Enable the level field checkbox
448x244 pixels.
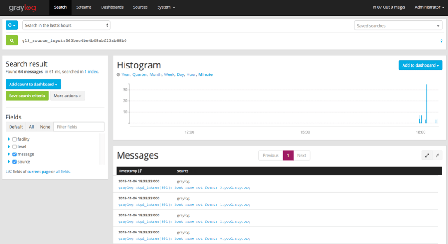pos(15,147)
